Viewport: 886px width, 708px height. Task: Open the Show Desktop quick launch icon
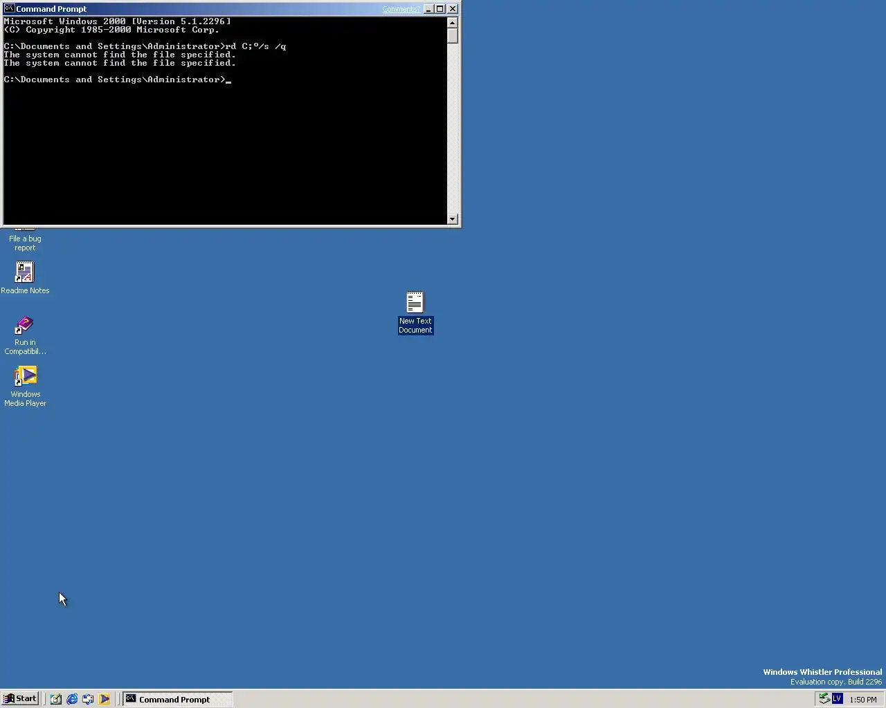56,699
